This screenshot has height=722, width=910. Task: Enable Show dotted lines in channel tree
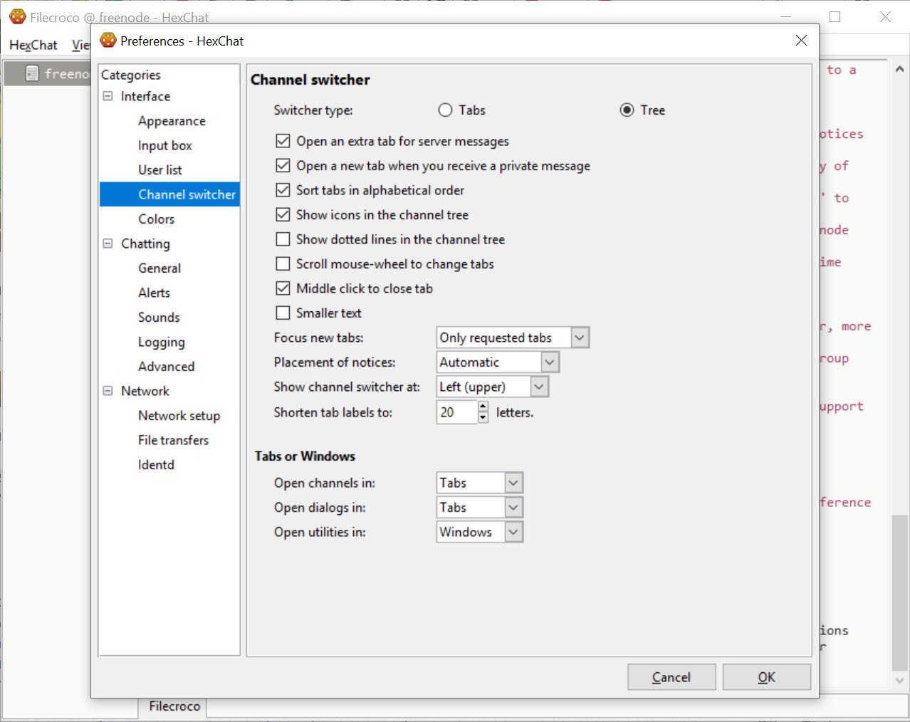[x=283, y=239]
